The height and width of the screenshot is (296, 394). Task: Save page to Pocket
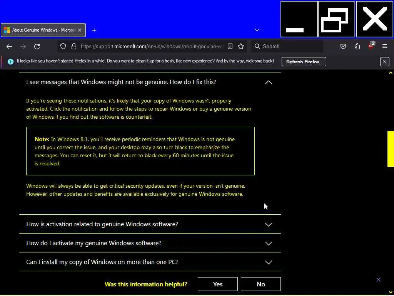coord(343,46)
